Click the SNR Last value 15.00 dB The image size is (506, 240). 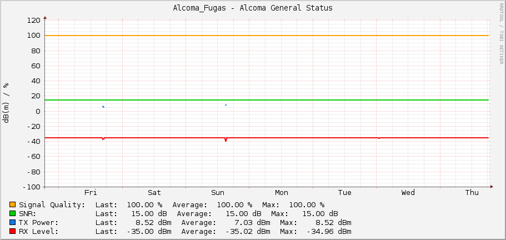click(149, 213)
